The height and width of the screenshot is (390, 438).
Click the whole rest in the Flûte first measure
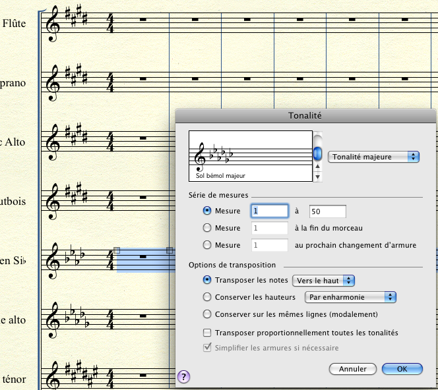143,19
